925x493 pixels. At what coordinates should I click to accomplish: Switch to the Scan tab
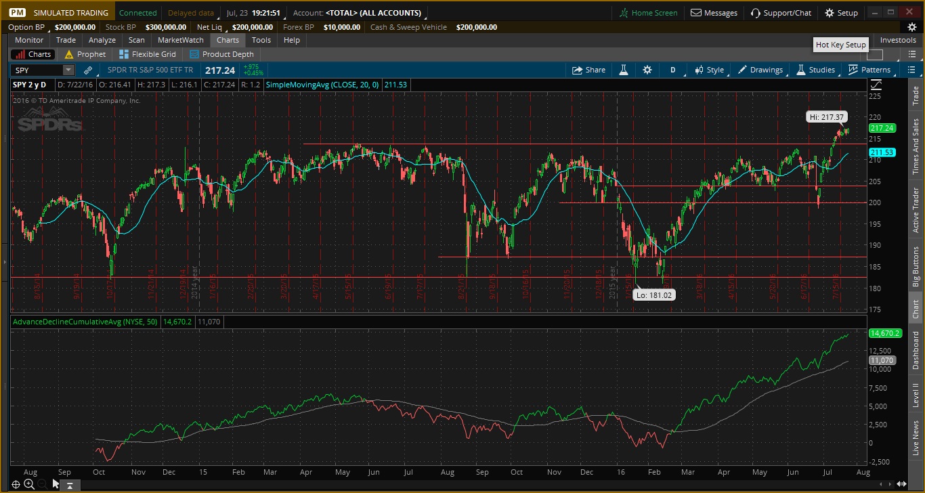(137, 40)
